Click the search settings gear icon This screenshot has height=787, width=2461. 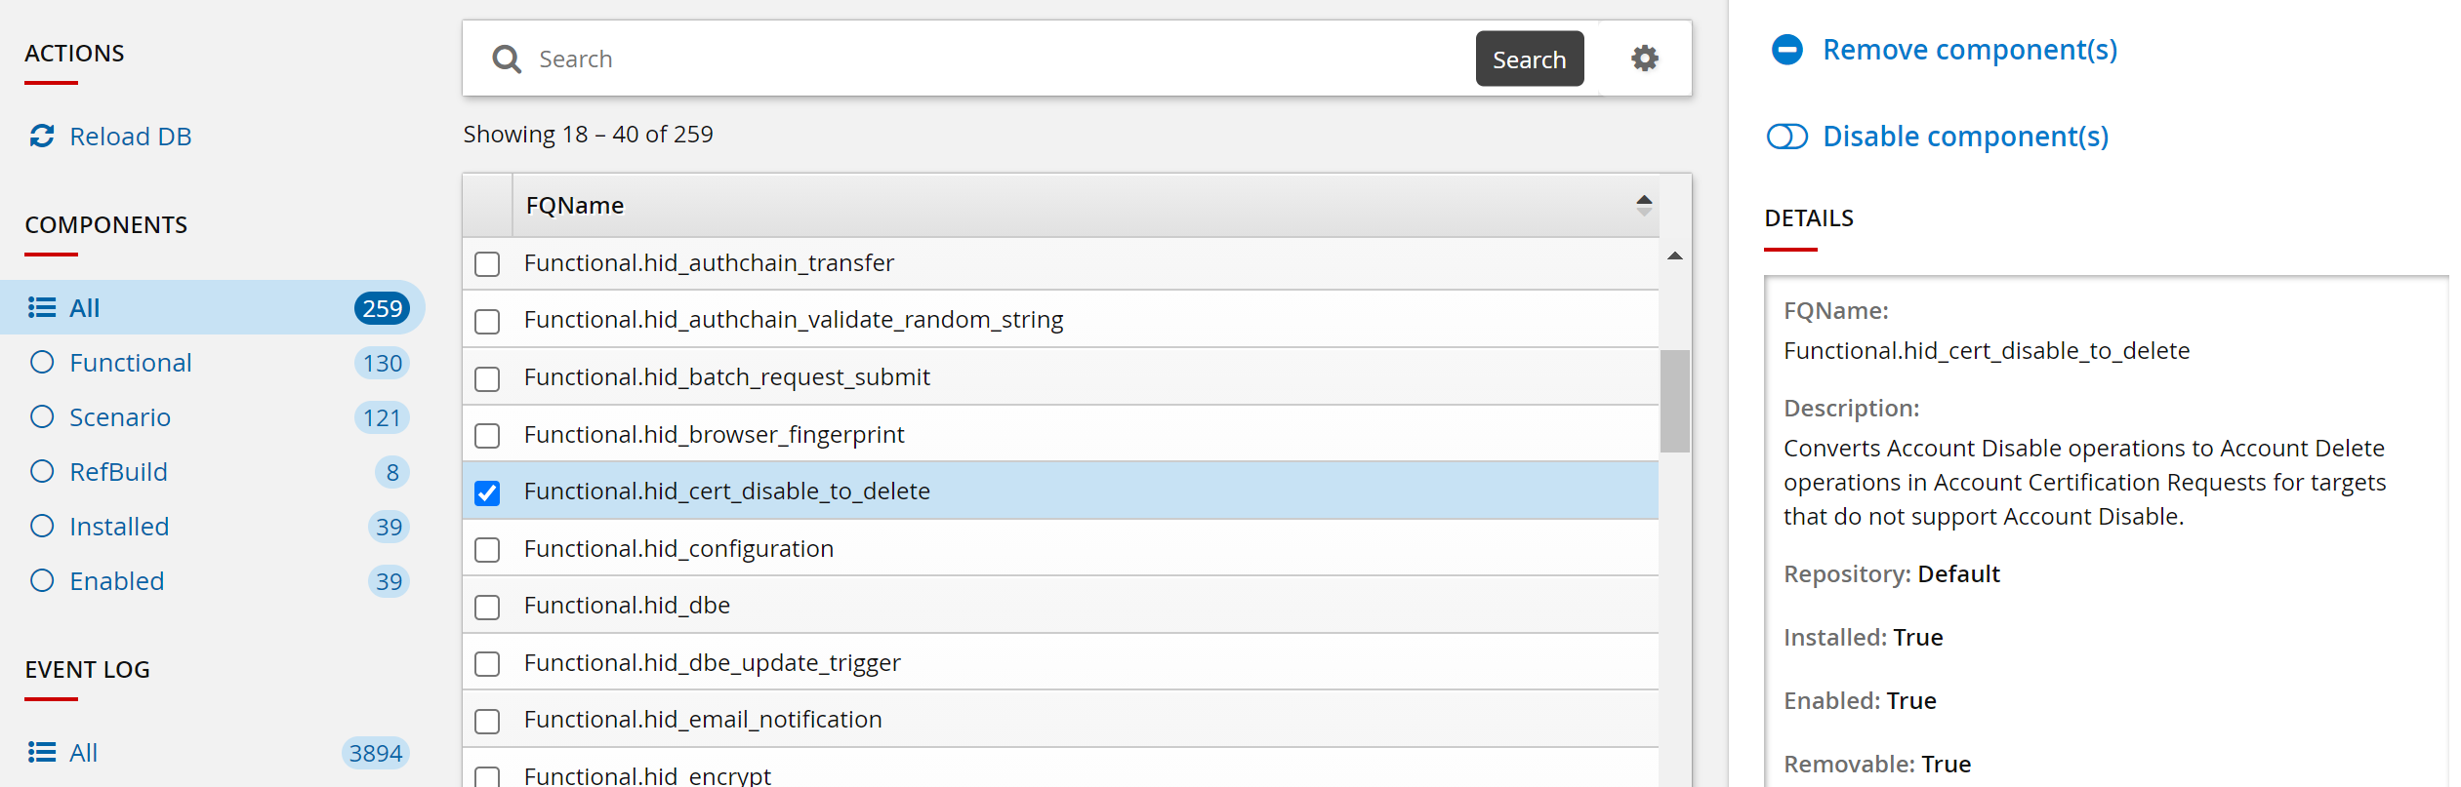[x=1645, y=59]
